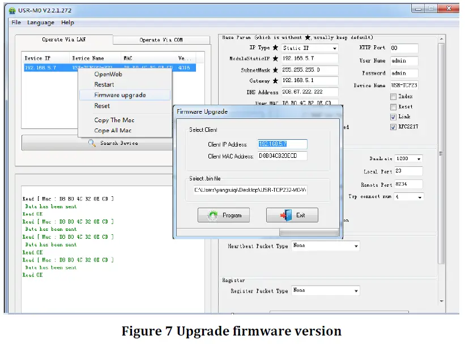
Task: Click the scroll down arrow of settings panel
Action: click(x=442, y=301)
